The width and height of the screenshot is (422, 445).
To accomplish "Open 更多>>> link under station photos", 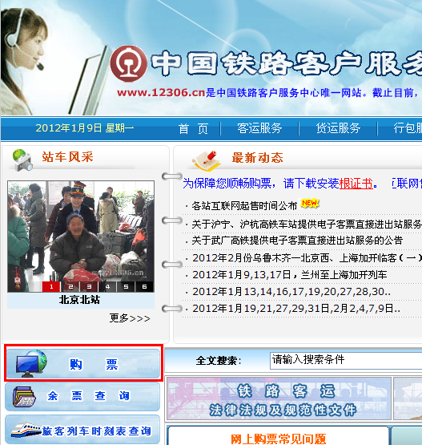I will tap(130, 318).
